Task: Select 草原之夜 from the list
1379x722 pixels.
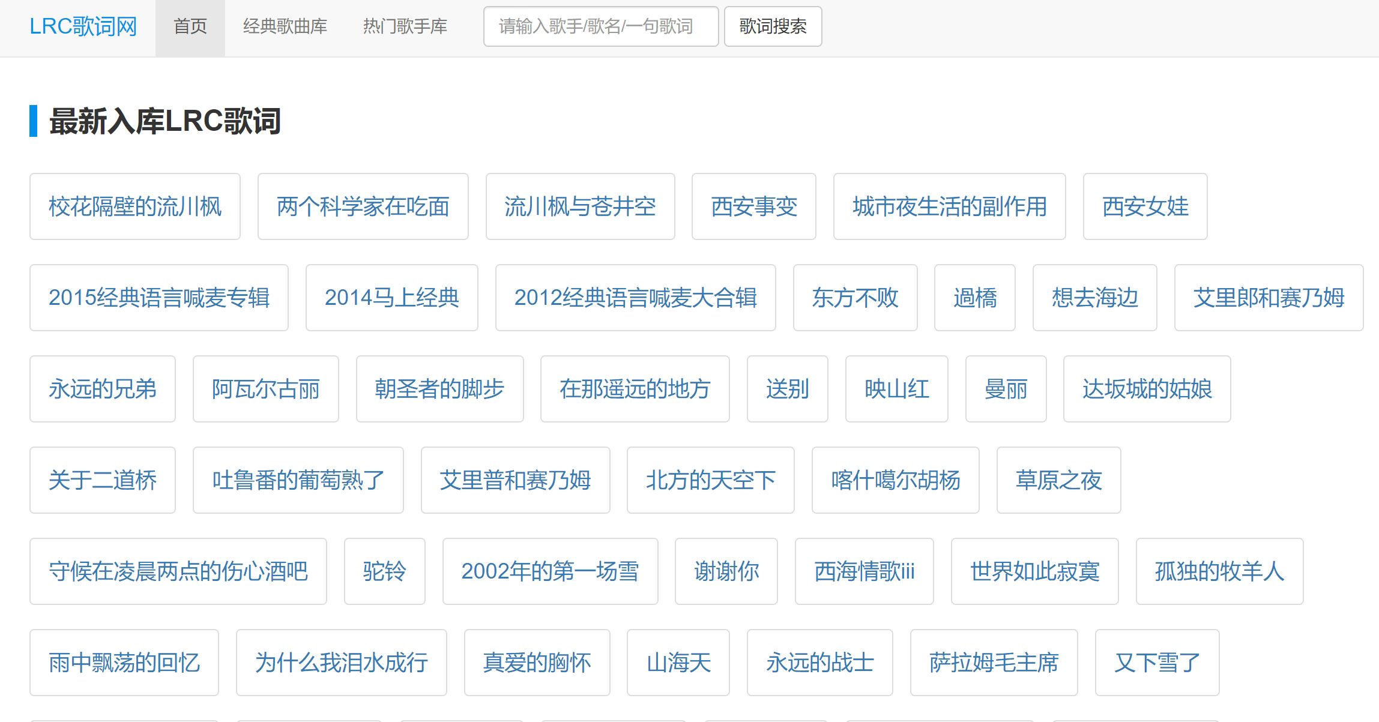Action: tap(1058, 480)
